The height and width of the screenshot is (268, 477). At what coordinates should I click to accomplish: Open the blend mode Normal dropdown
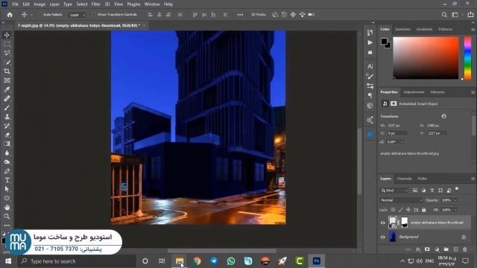(x=401, y=200)
